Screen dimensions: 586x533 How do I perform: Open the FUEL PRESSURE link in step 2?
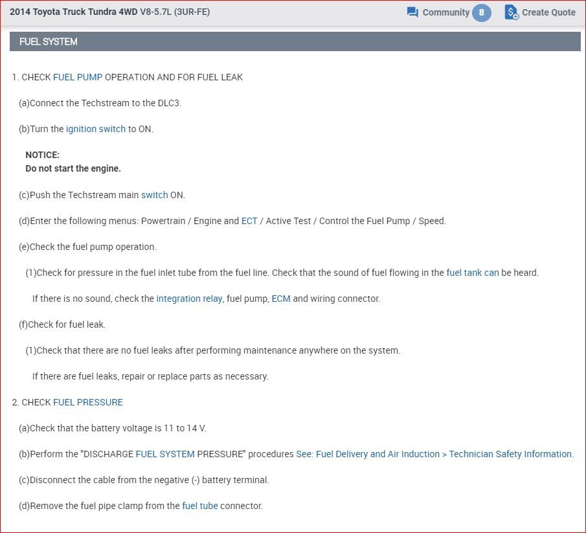pos(88,402)
